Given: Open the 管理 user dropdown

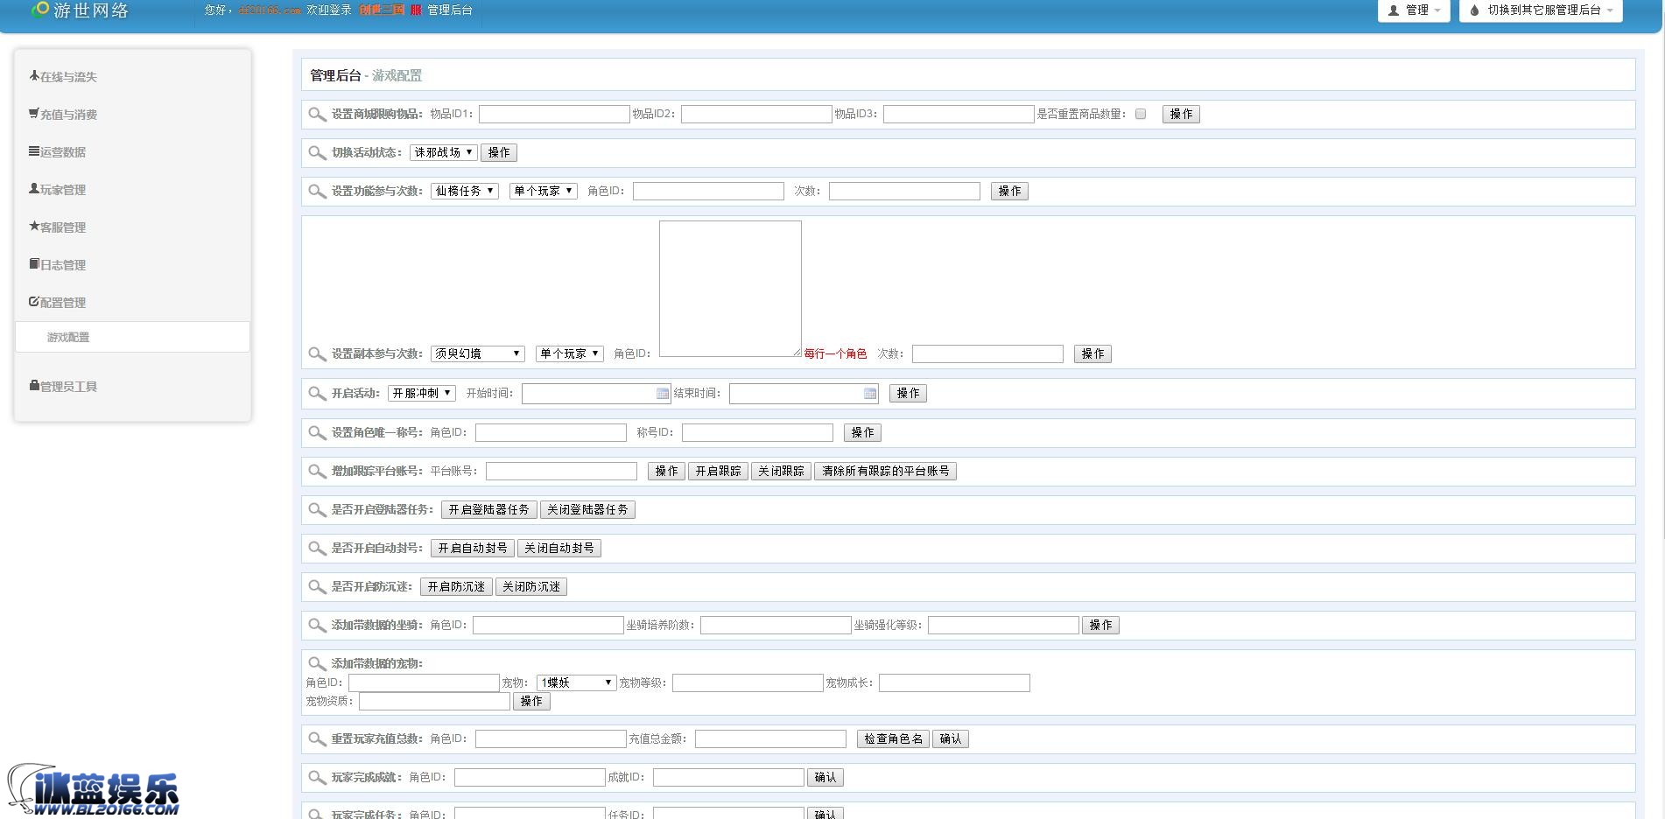Looking at the screenshot, I should click(1414, 10).
